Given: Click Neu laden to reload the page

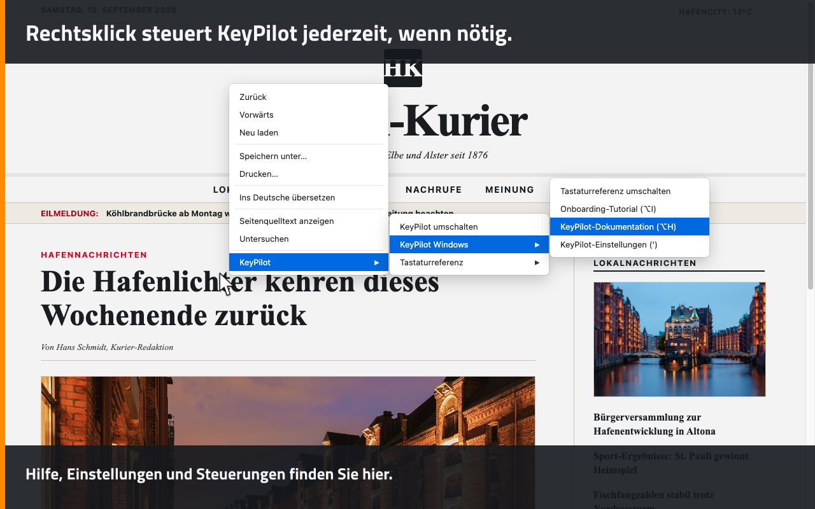Looking at the screenshot, I should click(309, 133).
